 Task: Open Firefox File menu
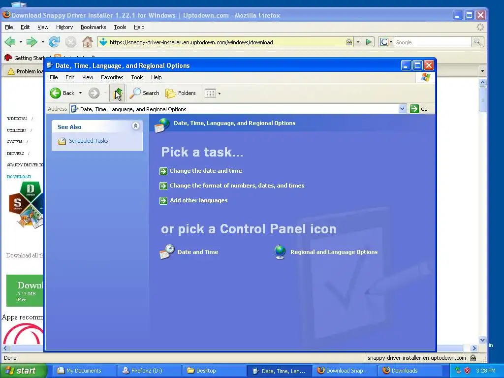9,28
